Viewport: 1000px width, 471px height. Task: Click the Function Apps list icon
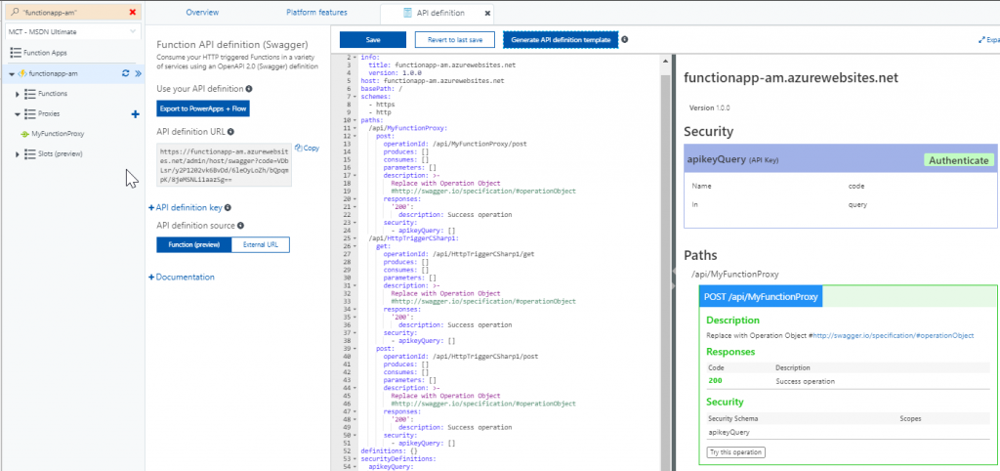[16, 53]
